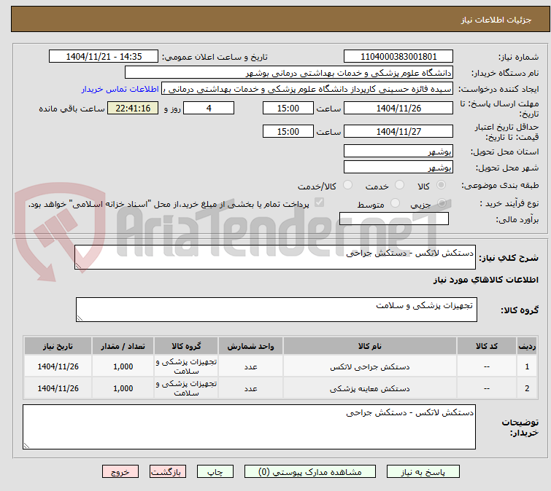The width and height of the screenshot is (551, 491).
Task: Select the متوسط purchase type radio
Action: tap(396, 203)
